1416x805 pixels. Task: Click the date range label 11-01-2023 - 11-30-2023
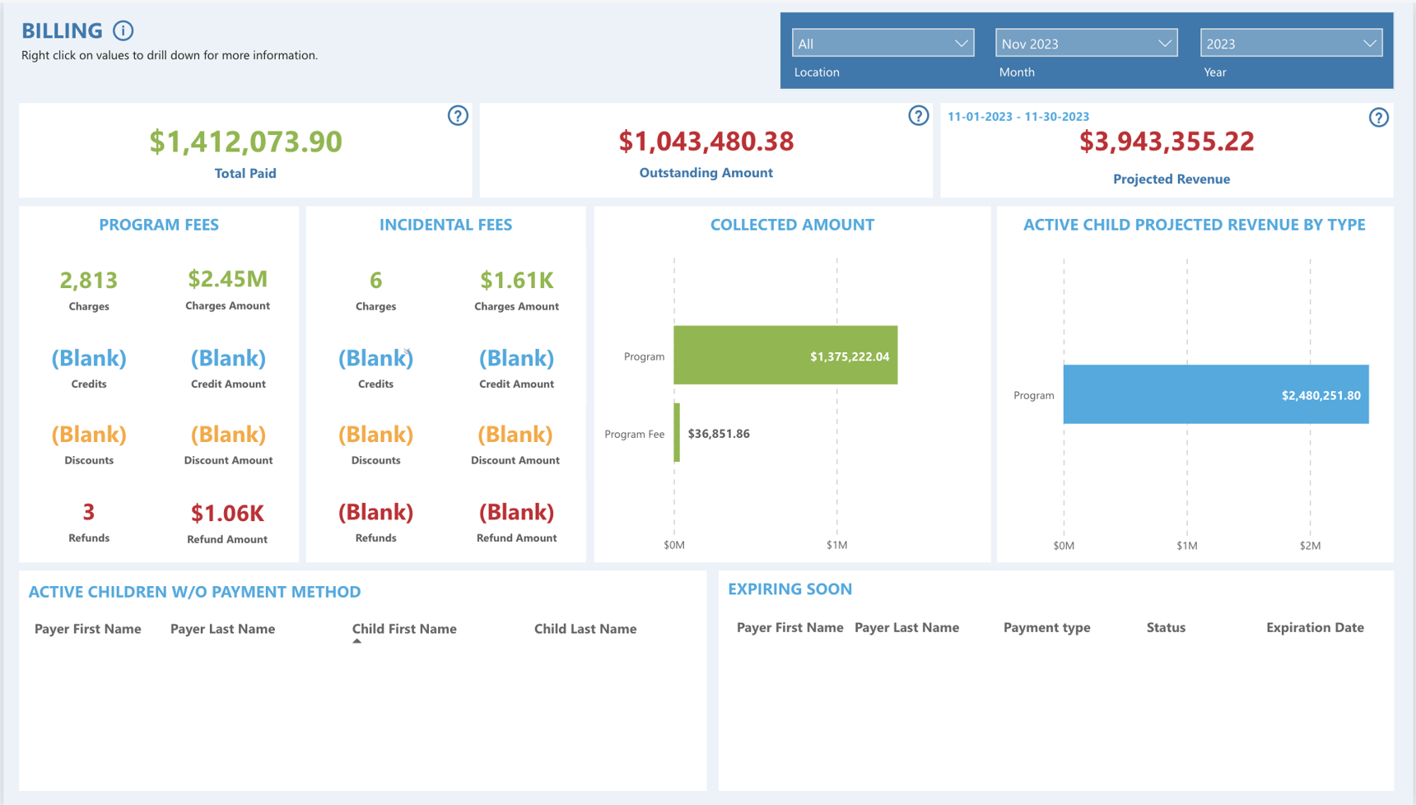click(x=1018, y=116)
